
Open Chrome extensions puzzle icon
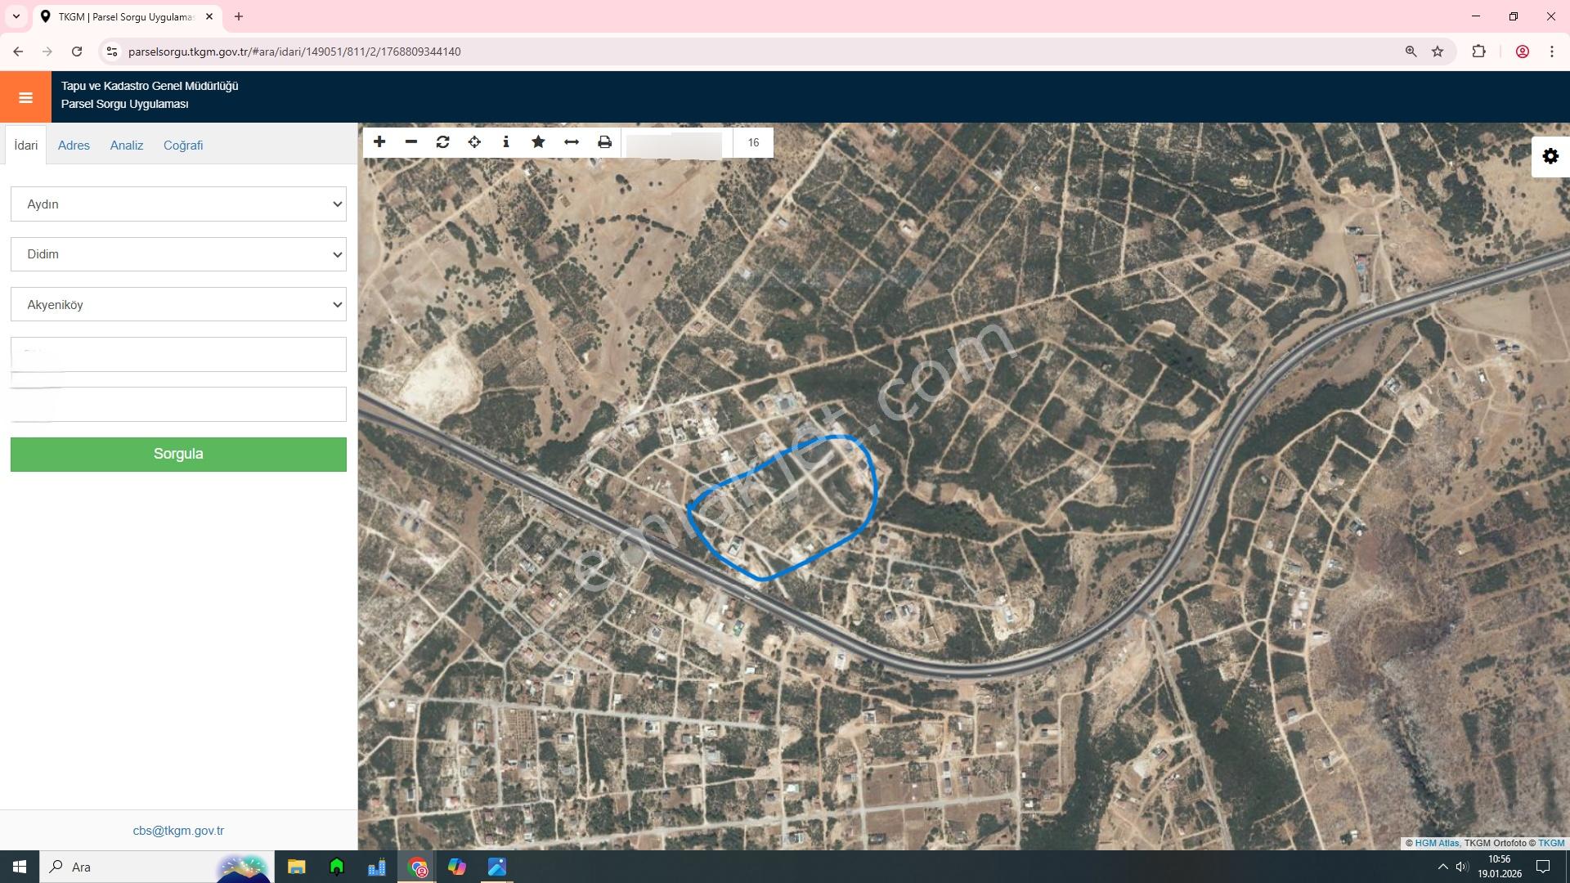(x=1478, y=52)
